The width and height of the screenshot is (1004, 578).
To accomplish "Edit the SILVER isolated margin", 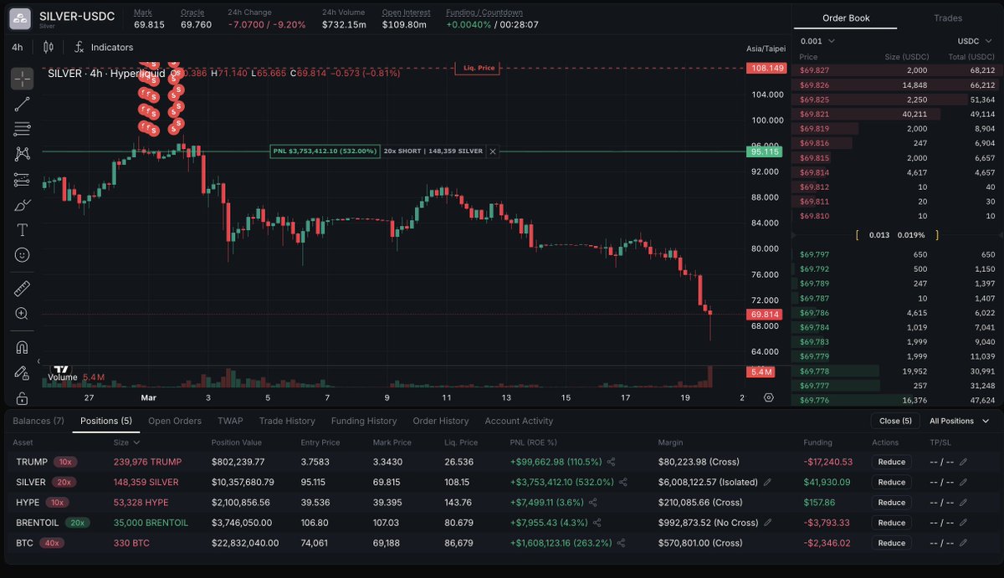I will (x=767, y=482).
